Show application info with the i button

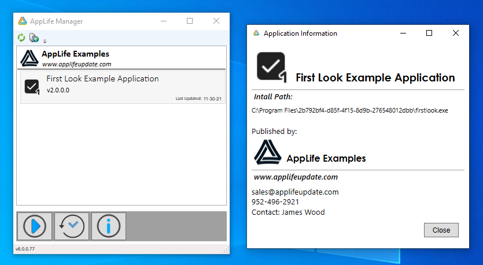coord(108,226)
